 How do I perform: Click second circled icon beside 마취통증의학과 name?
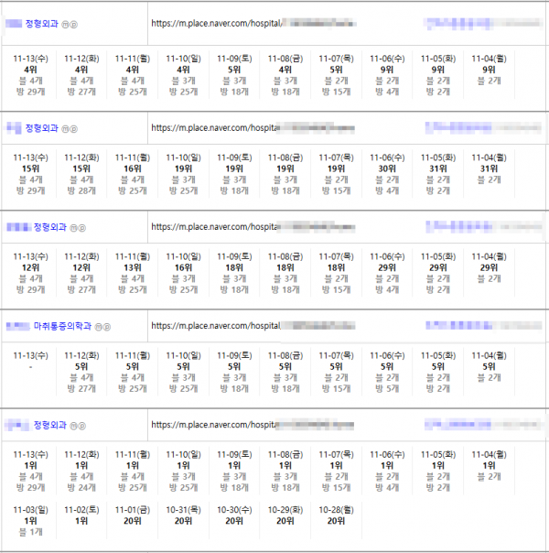coord(107,326)
